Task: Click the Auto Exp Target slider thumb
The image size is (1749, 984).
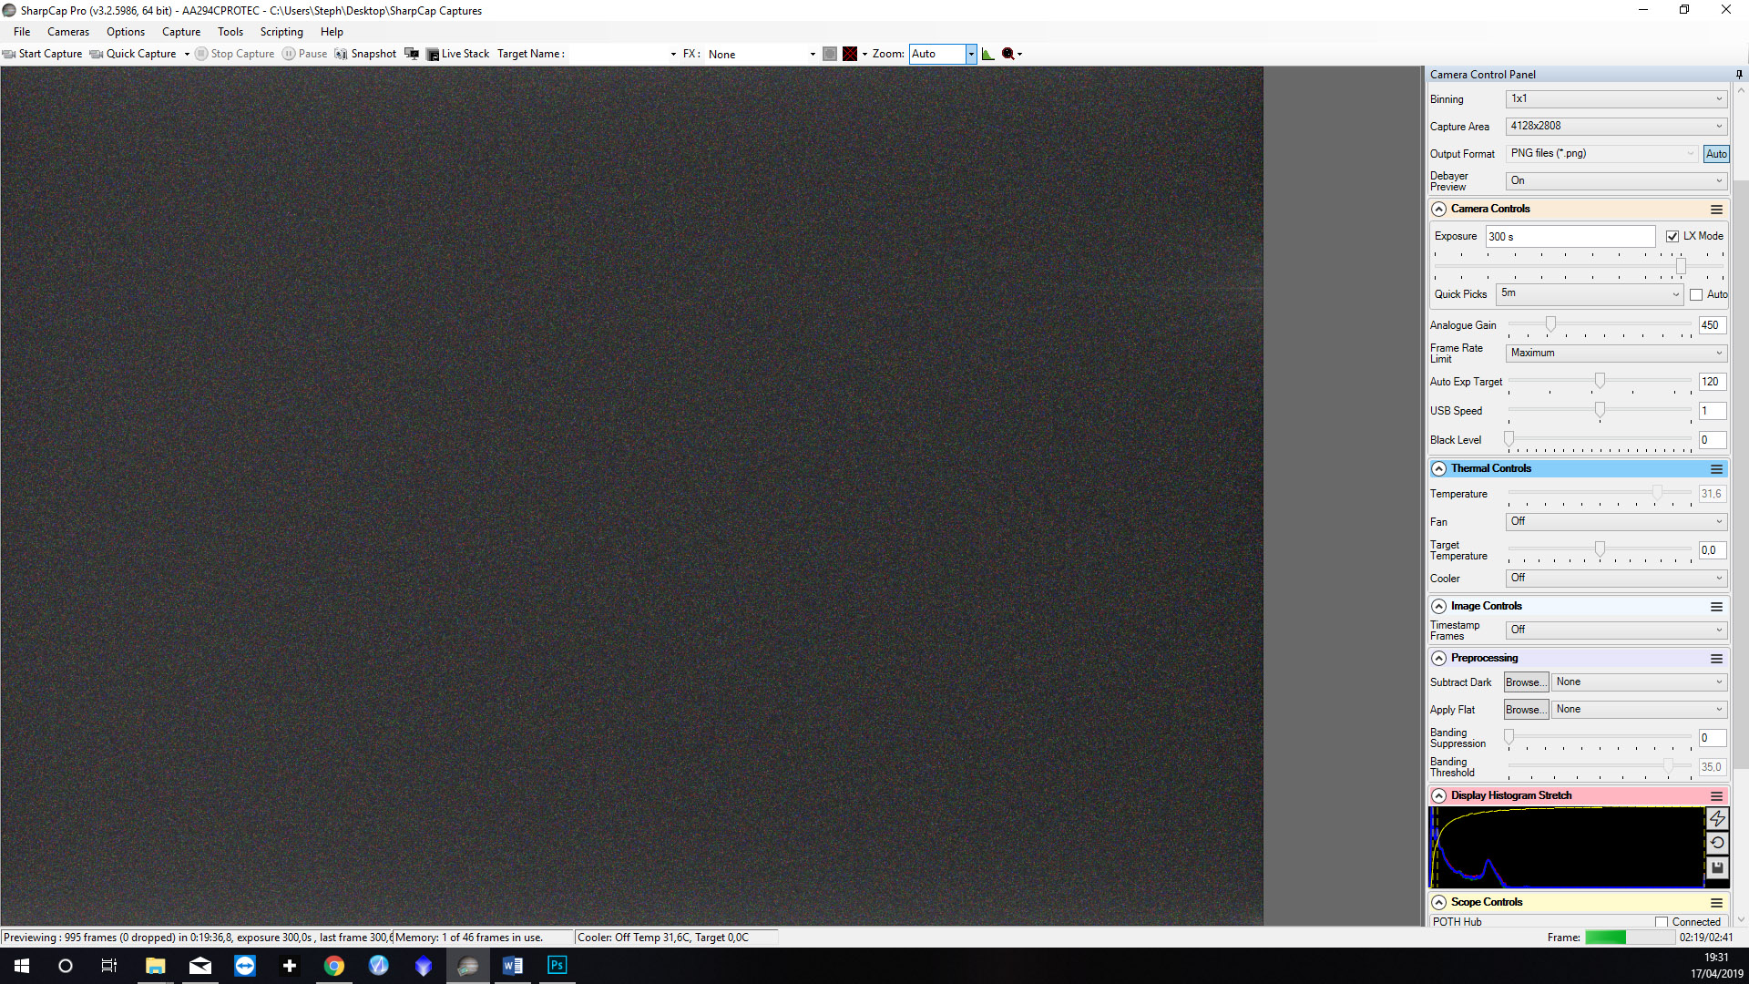Action: [x=1600, y=381]
